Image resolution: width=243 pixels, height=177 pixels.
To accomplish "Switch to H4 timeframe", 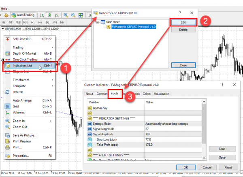I will pos(40,22).
